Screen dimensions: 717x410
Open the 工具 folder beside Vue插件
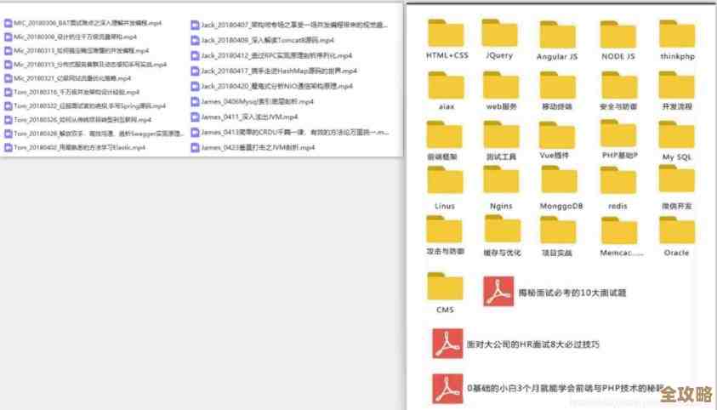coord(501,135)
